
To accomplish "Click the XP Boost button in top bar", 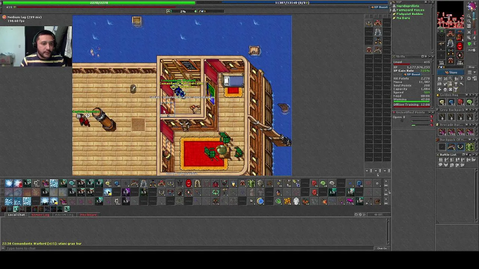I will tap(379, 7).
